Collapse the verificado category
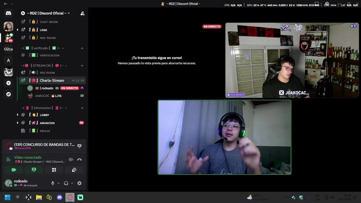Viewport: 361px width, 203px height. [x=43, y=48]
